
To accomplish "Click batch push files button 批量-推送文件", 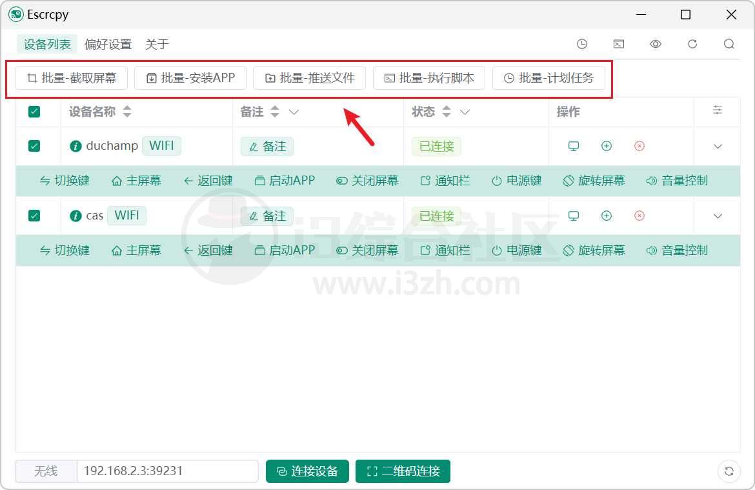I will 310,78.
